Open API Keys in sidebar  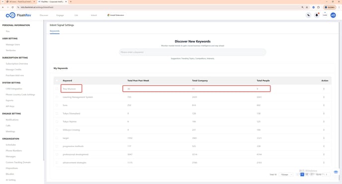[10, 106]
